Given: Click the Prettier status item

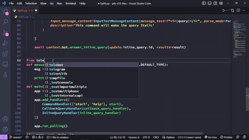Looking at the screenshot, I should pyautogui.click(x=226, y=137).
